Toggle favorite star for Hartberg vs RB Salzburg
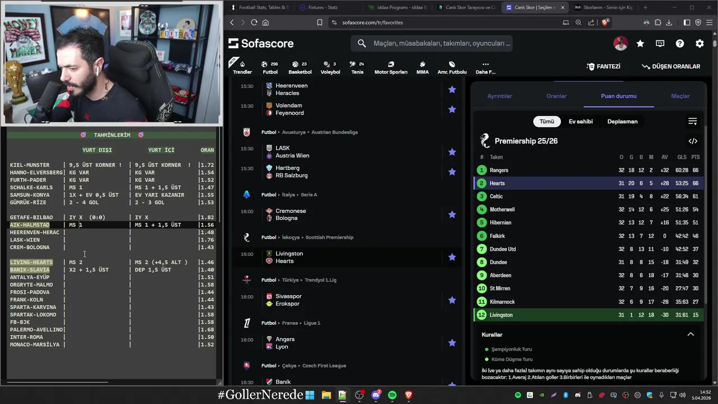Screen dimensions: 718x404 [452, 172]
